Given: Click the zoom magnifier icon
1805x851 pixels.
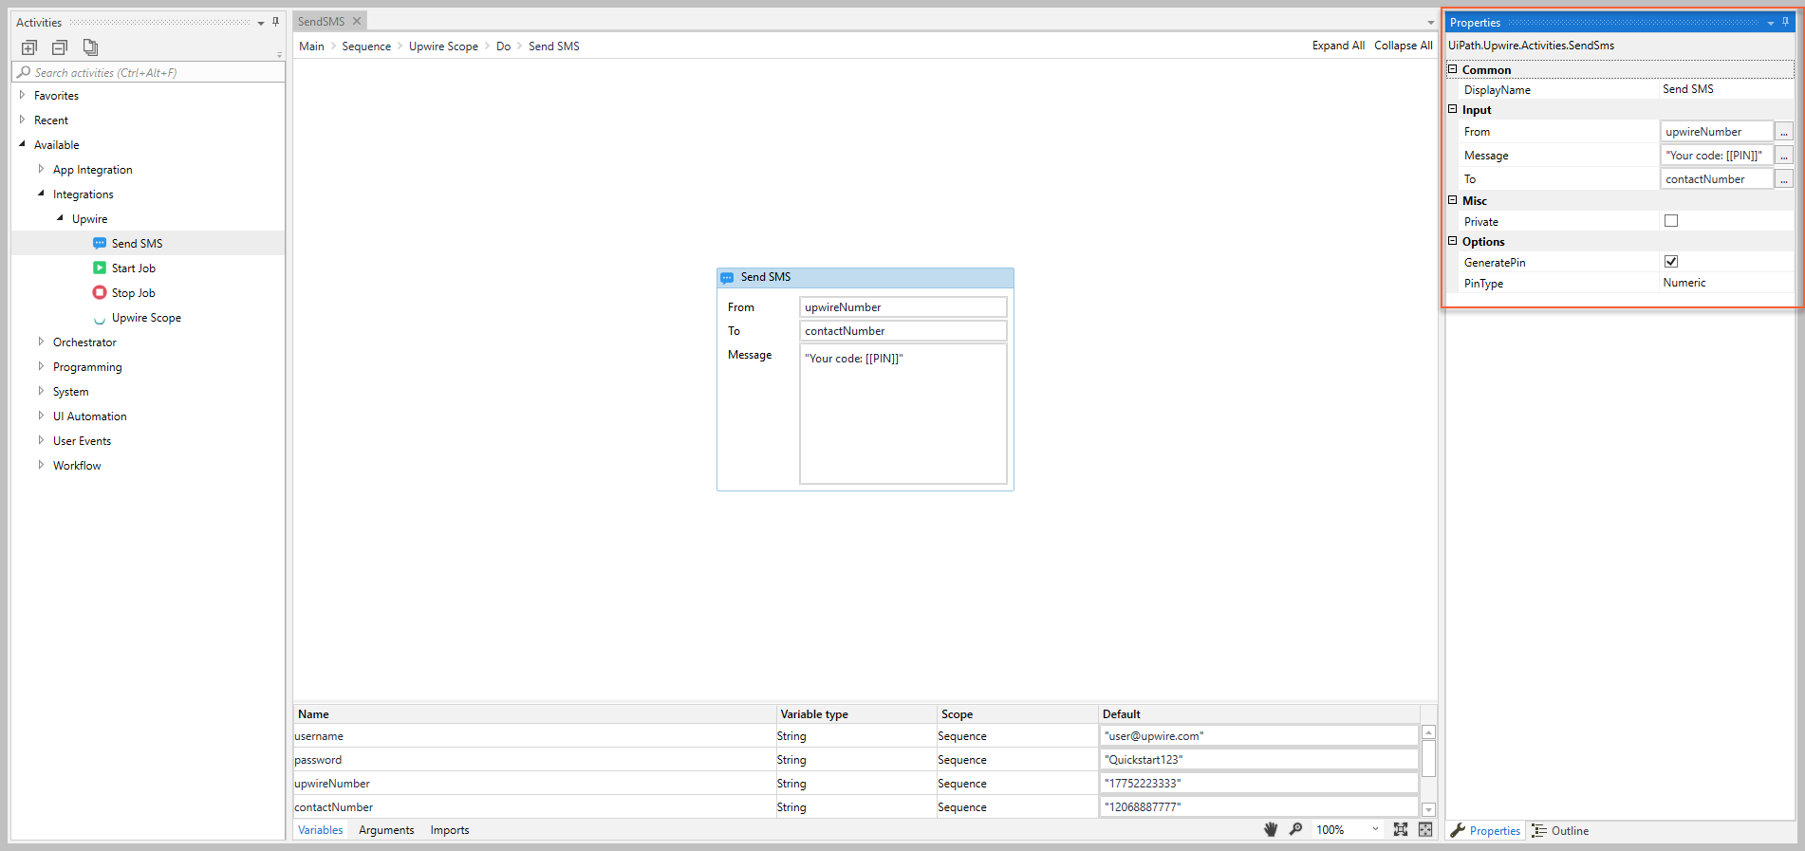Looking at the screenshot, I should [1295, 829].
